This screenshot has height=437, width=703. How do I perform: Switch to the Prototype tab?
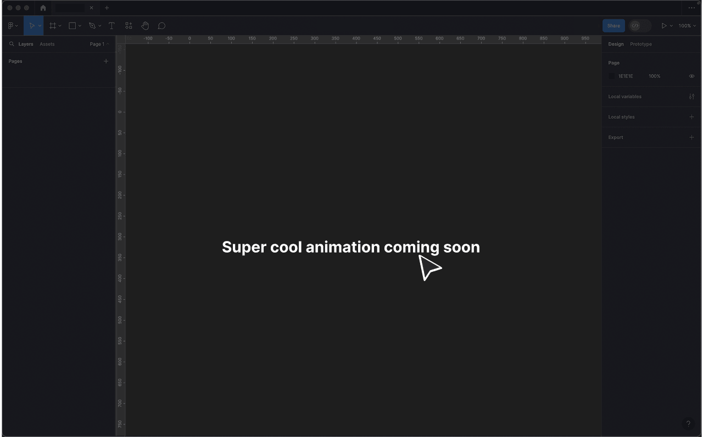click(641, 44)
